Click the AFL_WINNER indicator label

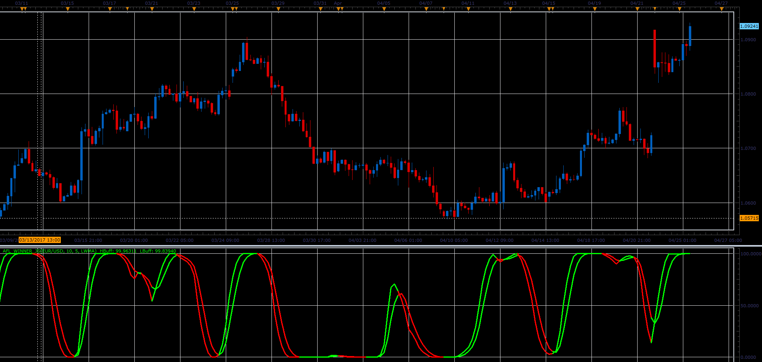(x=50, y=251)
